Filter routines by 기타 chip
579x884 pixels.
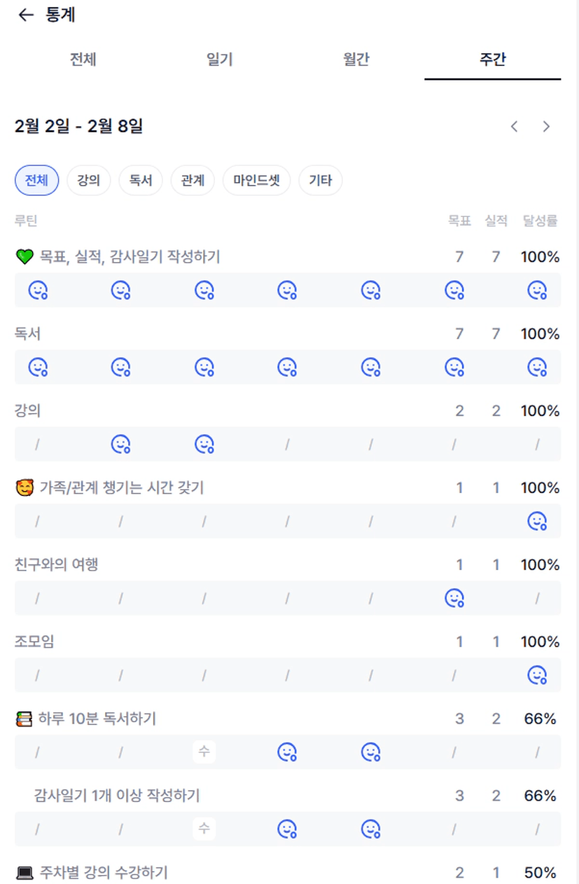pyautogui.click(x=321, y=181)
